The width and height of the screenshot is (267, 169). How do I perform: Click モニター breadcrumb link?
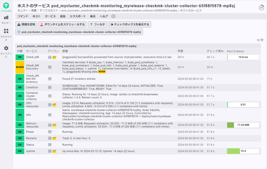pyautogui.click(x=23, y=11)
